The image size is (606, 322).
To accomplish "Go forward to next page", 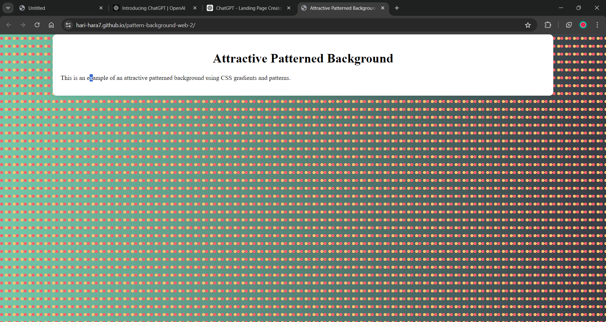I will [x=23, y=25].
